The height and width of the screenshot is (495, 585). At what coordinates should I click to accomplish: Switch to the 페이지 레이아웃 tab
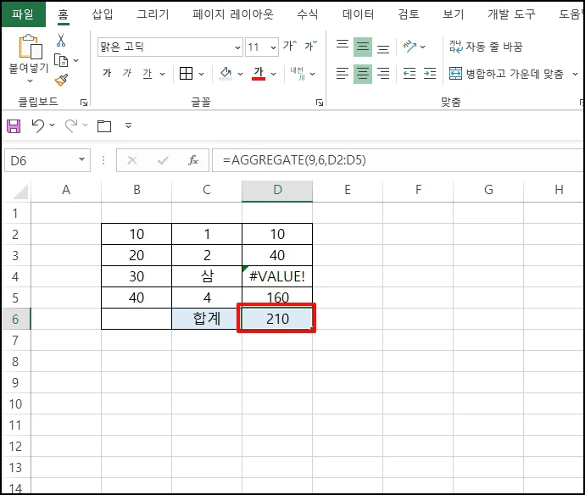[x=233, y=14]
